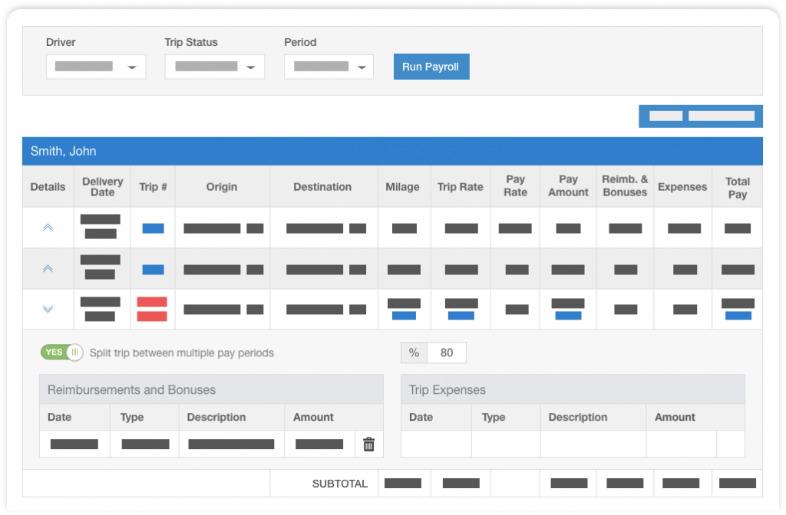Viewport: 786px width, 515px height.
Task: Delete the reimbursement row with trash icon
Action: tap(368, 444)
